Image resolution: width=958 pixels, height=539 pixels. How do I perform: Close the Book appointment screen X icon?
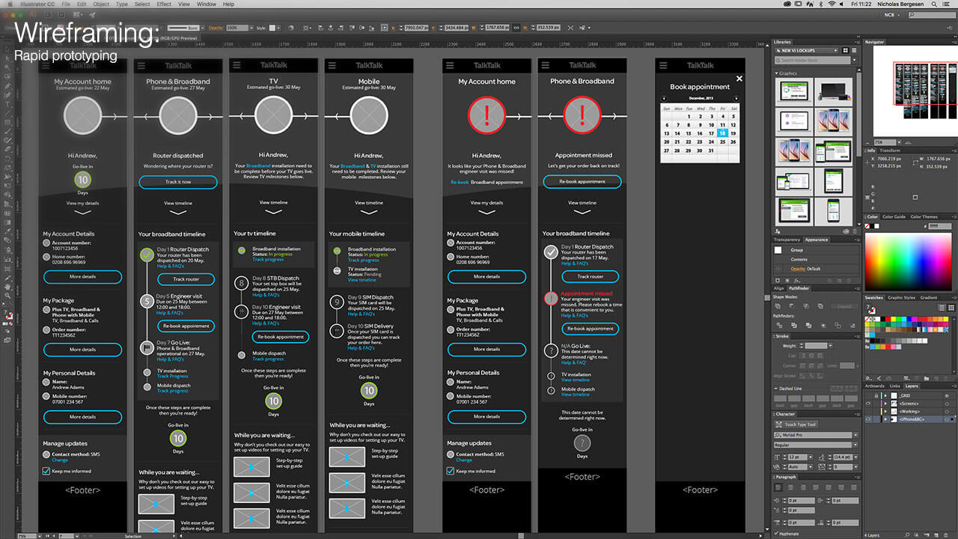(x=739, y=79)
